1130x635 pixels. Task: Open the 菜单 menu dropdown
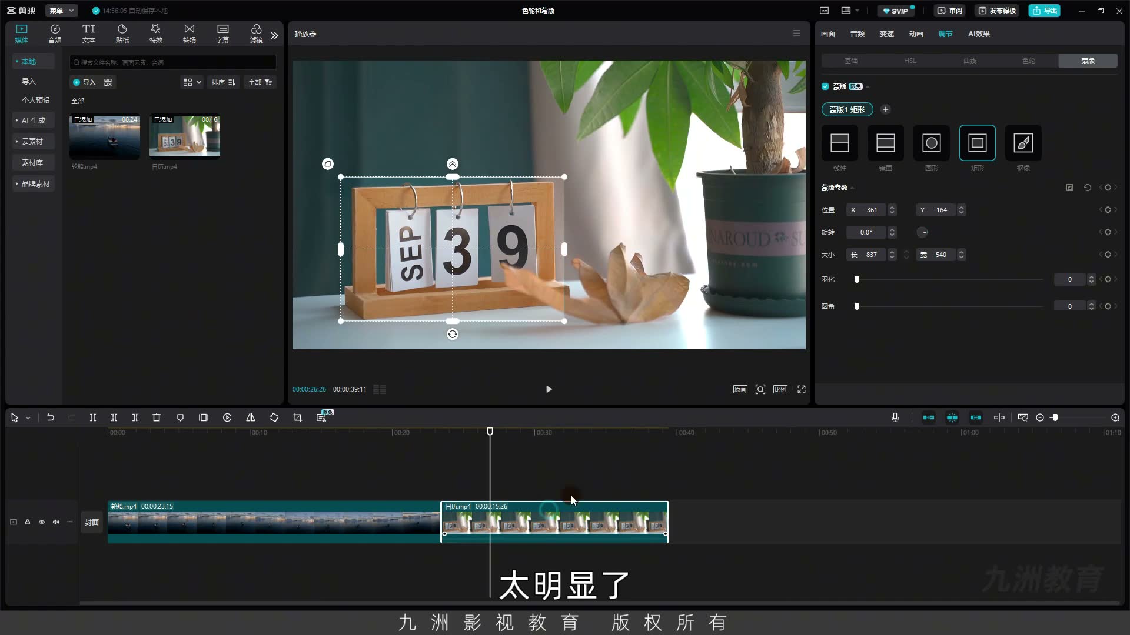pyautogui.click(x=61, y=11)
